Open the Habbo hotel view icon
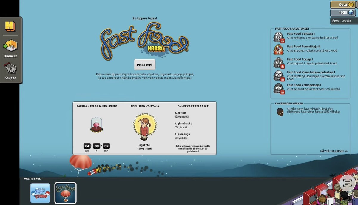The image size is (358, 205). click(10, 26)
